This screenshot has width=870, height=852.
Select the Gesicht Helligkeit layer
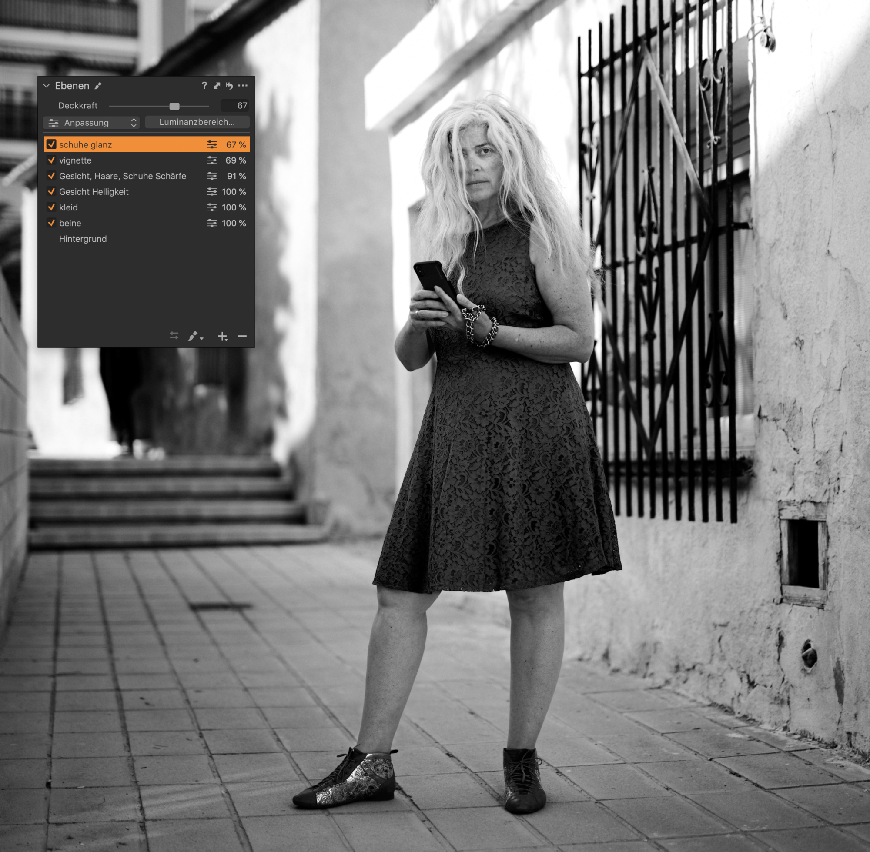click(x=147, y=191)
